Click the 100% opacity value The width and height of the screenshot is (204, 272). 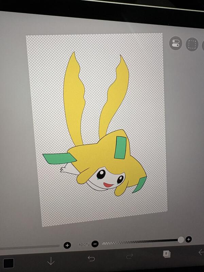click(x=84, y=244)
